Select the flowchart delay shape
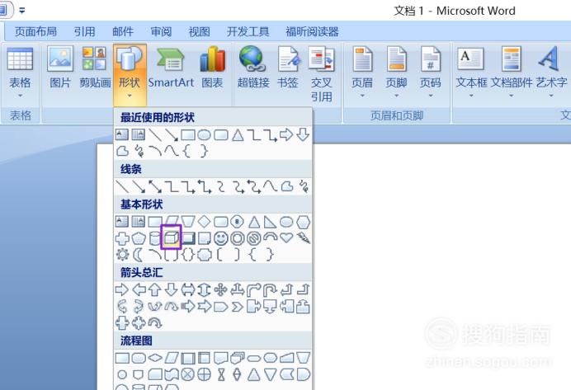This screenshot has width=571, height=390. pyautogui.click(x=303, y=374)
